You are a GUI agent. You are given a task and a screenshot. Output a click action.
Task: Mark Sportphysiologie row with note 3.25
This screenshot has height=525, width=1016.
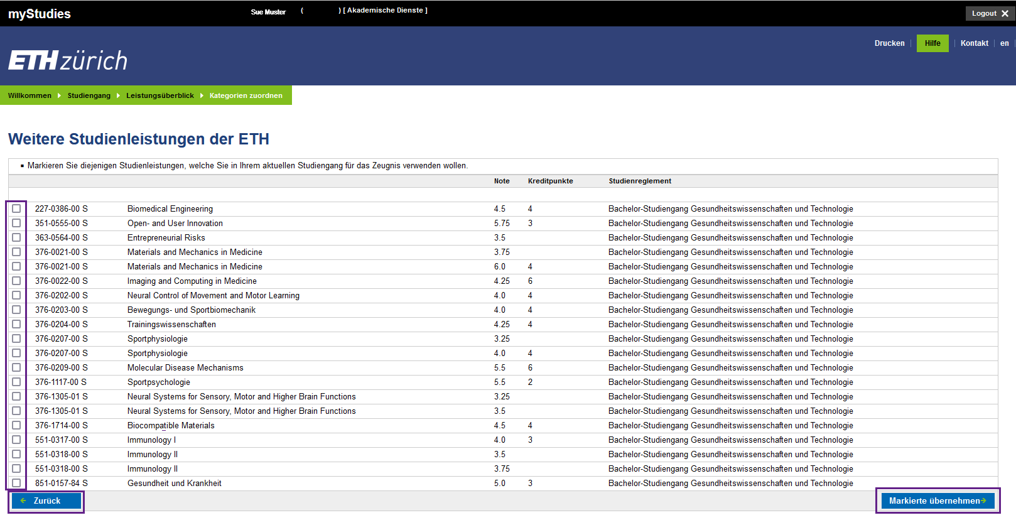click(x=16, y=338)
